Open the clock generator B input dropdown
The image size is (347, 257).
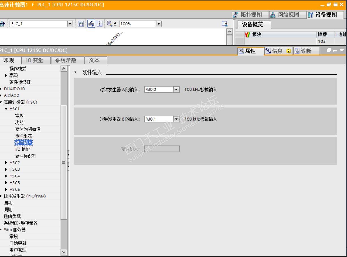pyautogui.click(x=177, y=119)
